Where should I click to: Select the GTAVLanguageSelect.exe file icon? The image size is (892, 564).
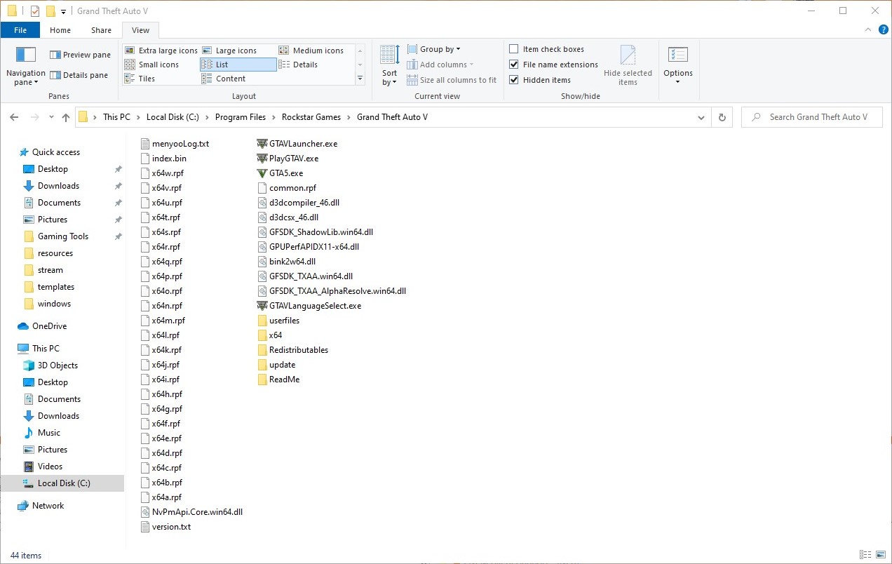(262, 305)
